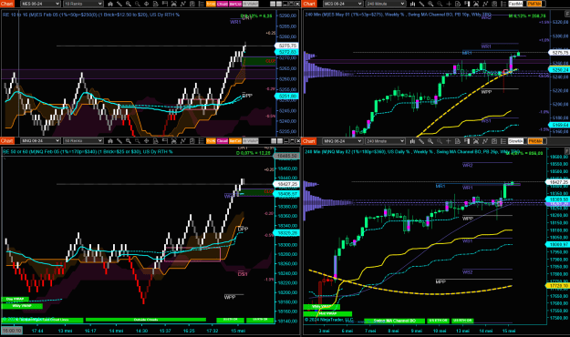Toggle PMSMA in MNQ 240 Minute chart
This screenshot has height=337, width=570.
535,141
